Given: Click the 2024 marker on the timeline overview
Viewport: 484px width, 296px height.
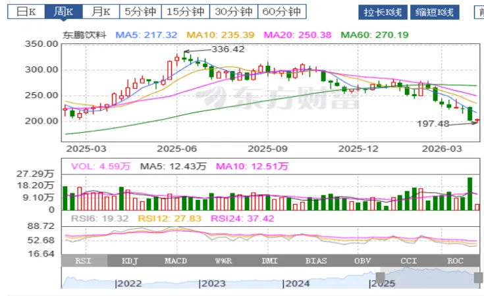Looking at the screenshot, I should [x=296, y=284].
